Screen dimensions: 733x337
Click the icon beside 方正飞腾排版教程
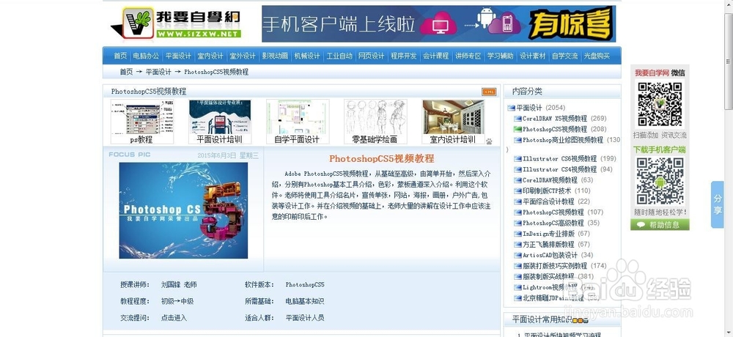pos(517,245)
